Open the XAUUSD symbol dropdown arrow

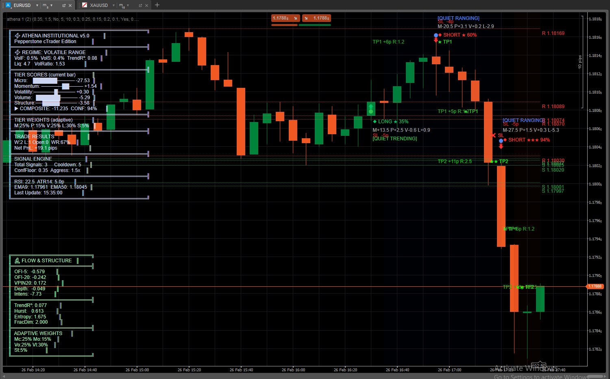[113, 5]
